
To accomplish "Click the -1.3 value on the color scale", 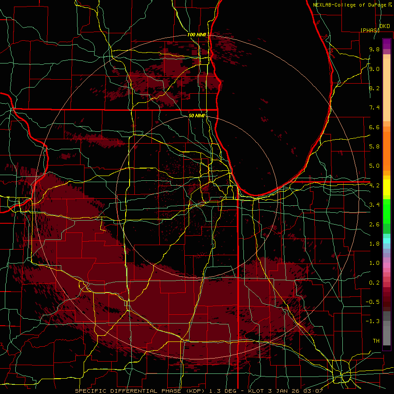I will coord(373,321).
